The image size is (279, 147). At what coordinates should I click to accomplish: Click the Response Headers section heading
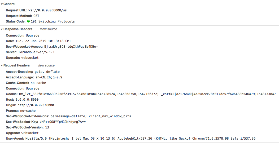click(18, 29)
